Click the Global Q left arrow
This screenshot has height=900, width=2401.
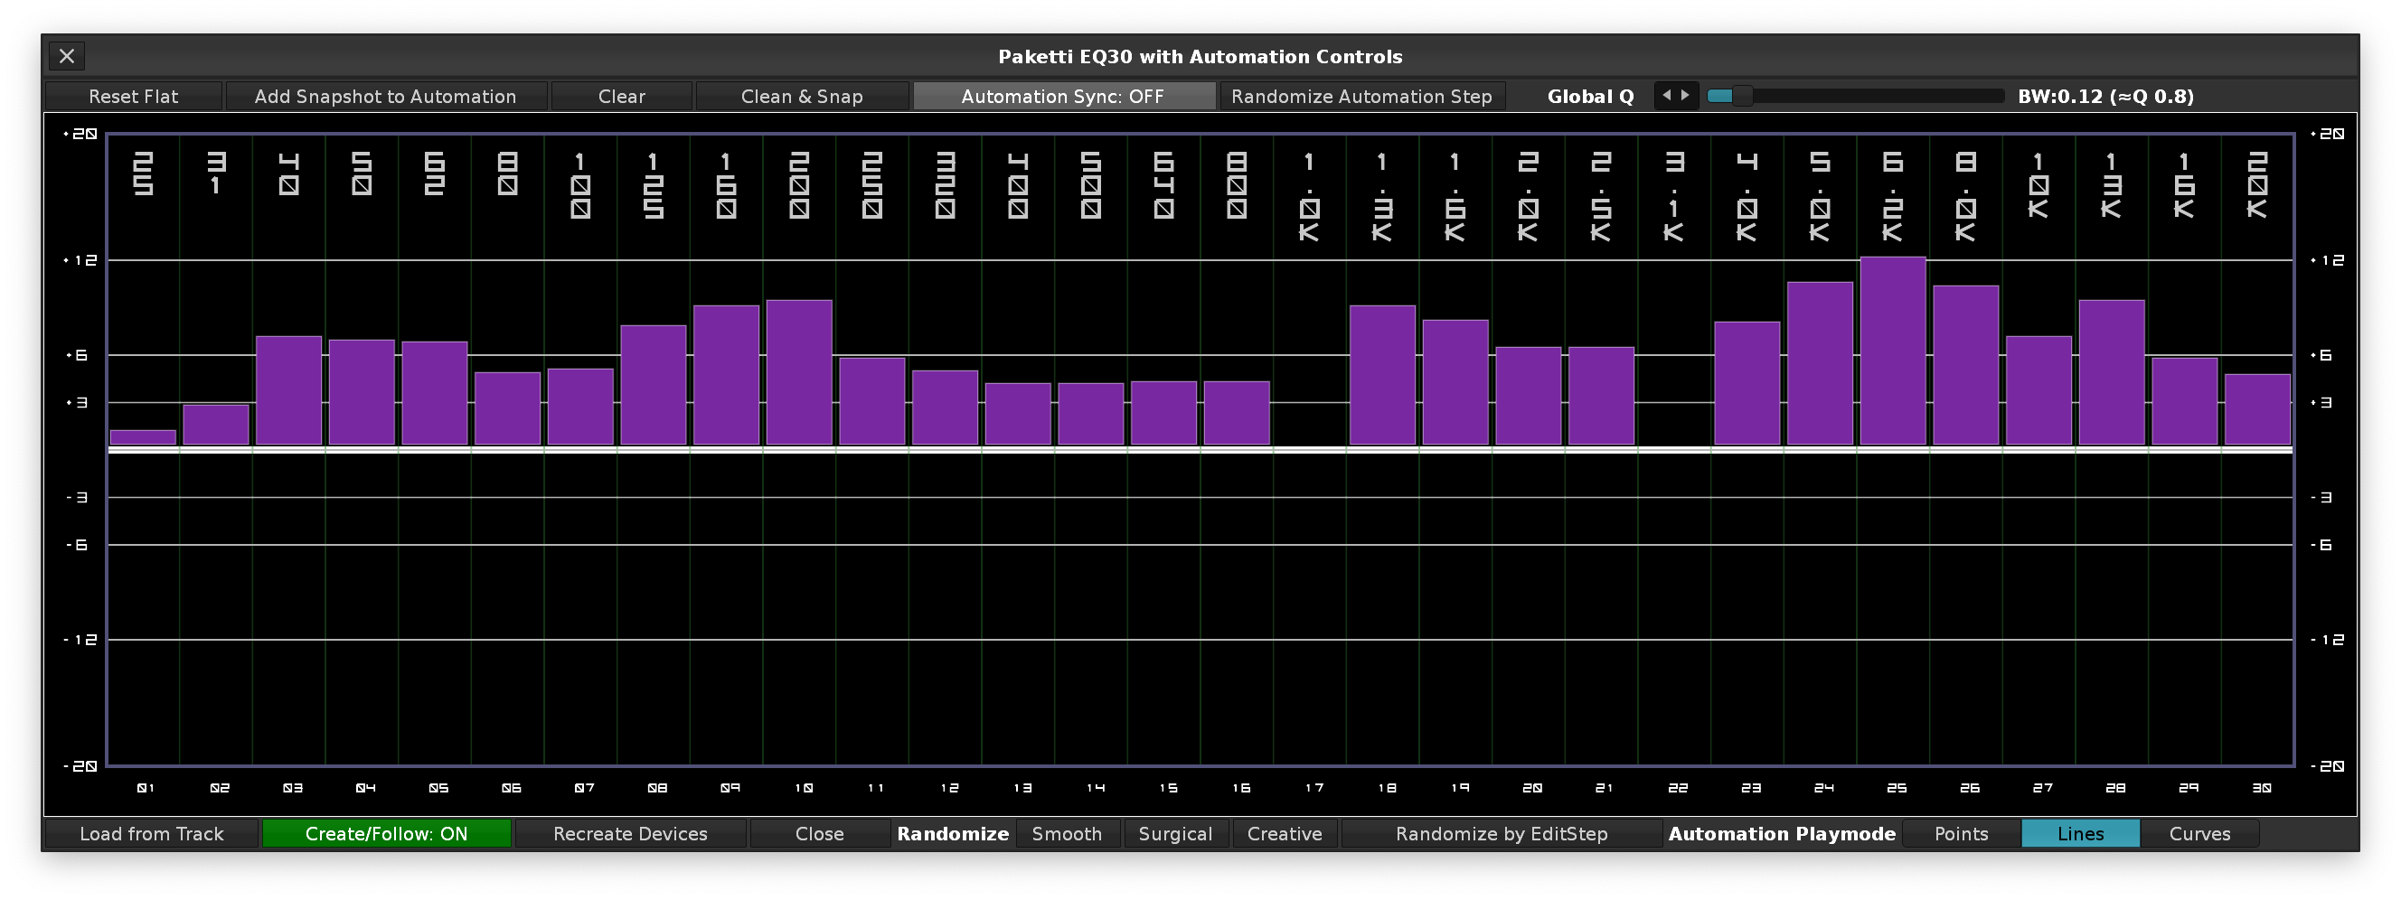click(1665, 95)
